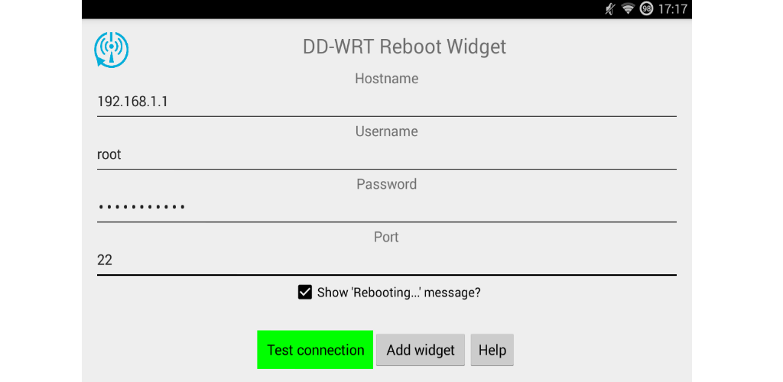Image resolution: width=783 pixels, height=382 pixels.
Task: Open the Help button
Action: [492, 350]
